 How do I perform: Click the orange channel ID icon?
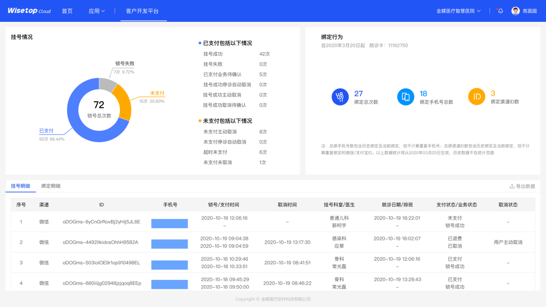(476, 97)
